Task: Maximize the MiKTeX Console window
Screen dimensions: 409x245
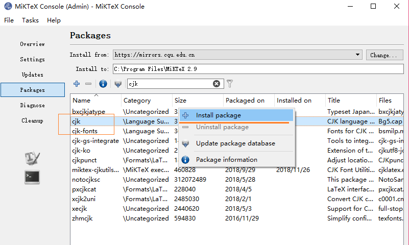Action: pos(373,6)
